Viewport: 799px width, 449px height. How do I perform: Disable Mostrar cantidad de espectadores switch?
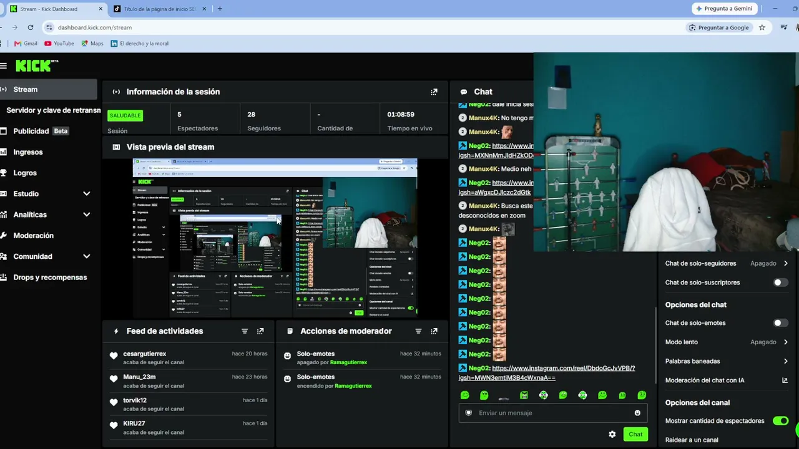coord(780,421)
